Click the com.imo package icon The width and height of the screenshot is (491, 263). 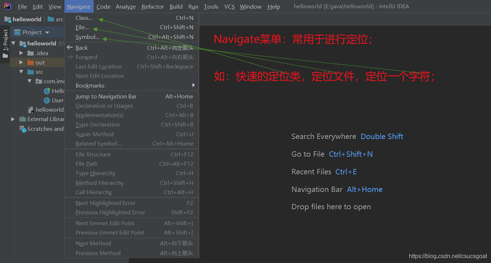pos(39,81)
